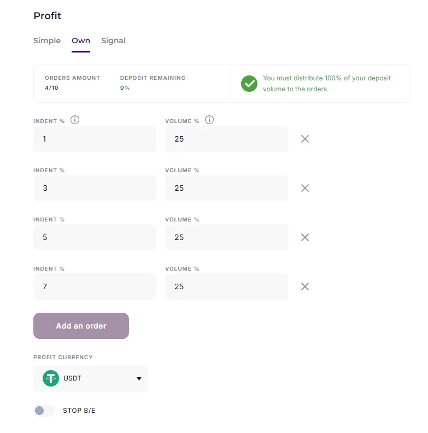Click the Volume % field of last order

226,286
